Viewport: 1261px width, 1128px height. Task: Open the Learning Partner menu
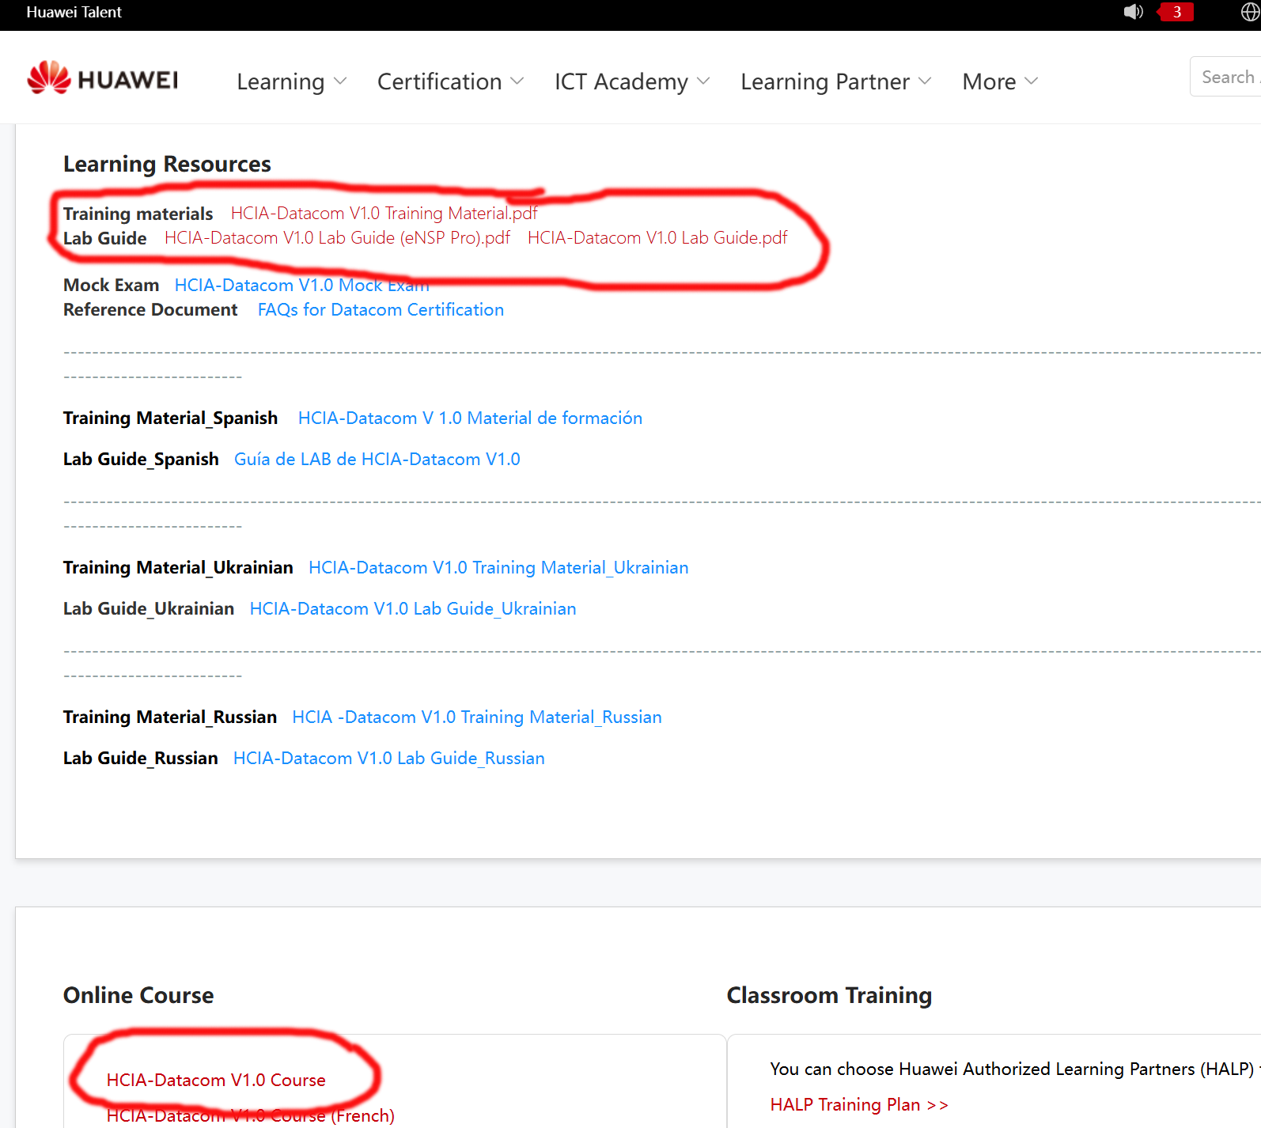[835, 81]
